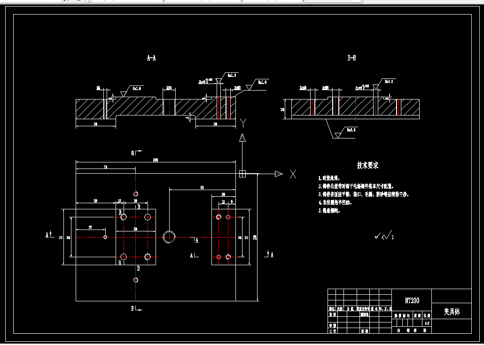Viewport: 484px width, 345px height.
Task: Select the roughness callout beneath the B-B section
Action: pyautogui.click(x=346, y=132)
